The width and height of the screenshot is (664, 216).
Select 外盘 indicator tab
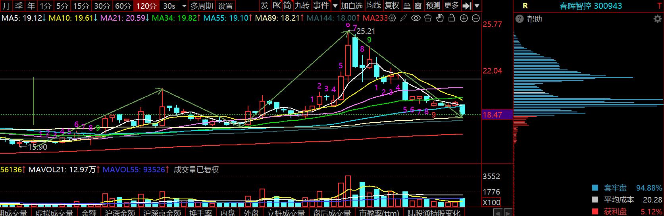click(x=251, y=212)
